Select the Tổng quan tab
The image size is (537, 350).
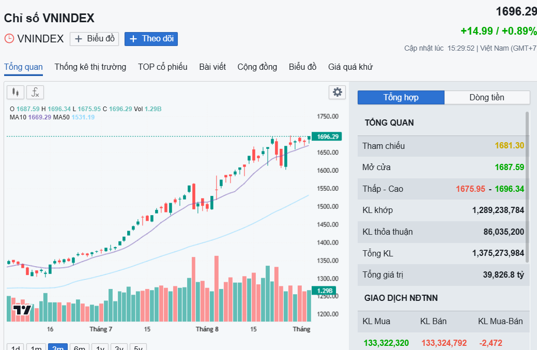(x=23, y=67)
